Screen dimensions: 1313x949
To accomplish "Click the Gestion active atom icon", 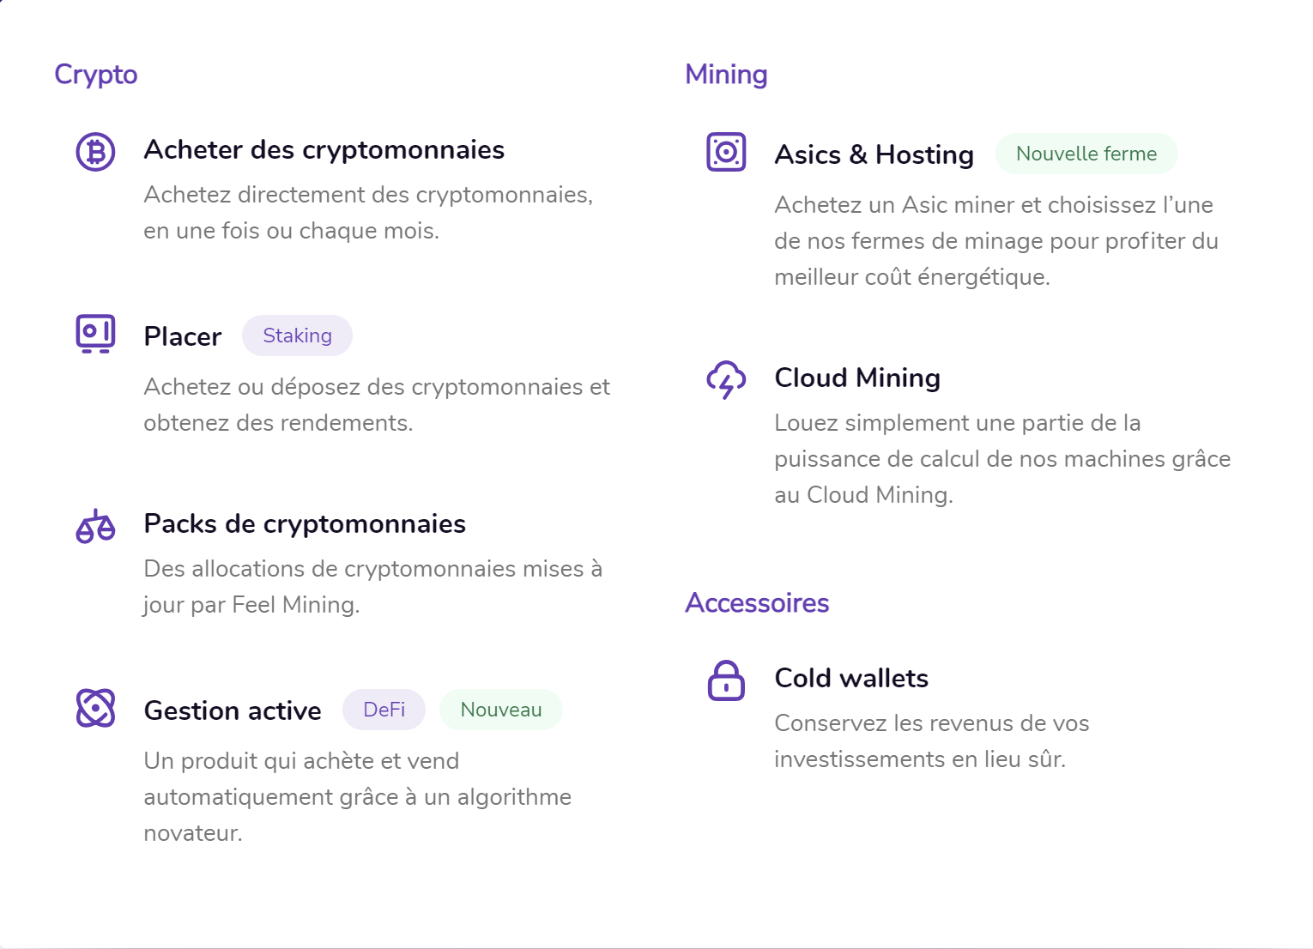I will pos(95,708).
